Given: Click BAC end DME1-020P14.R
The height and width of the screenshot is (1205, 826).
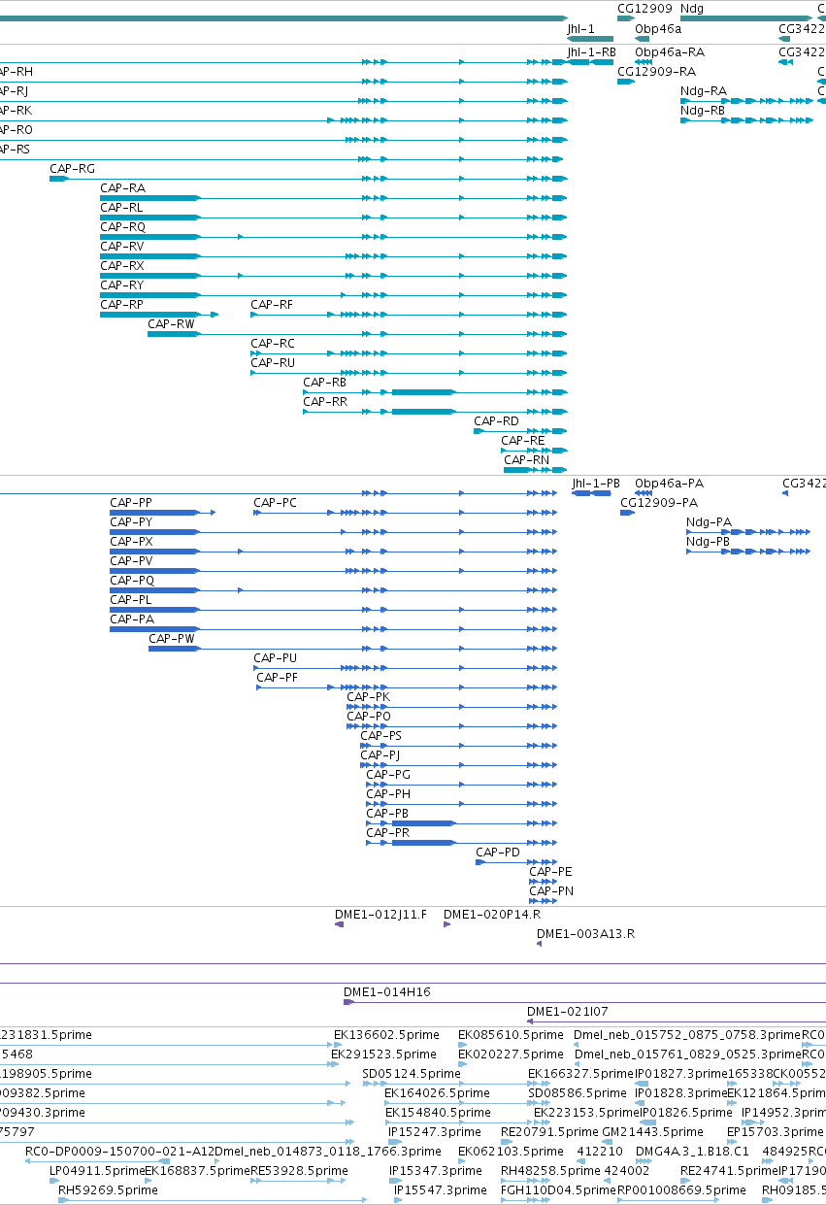Looking at the screenshot, I should pyautogui.click(x=492, y=914).
